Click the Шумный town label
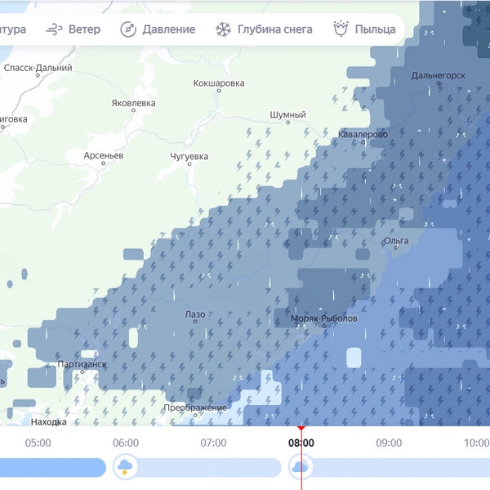490x490 pixels. tap(287, 114)
